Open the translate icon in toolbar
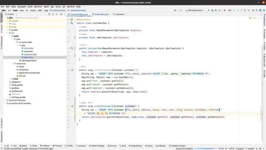The width and height of the screenshot is (266, 150). (253, 10)
